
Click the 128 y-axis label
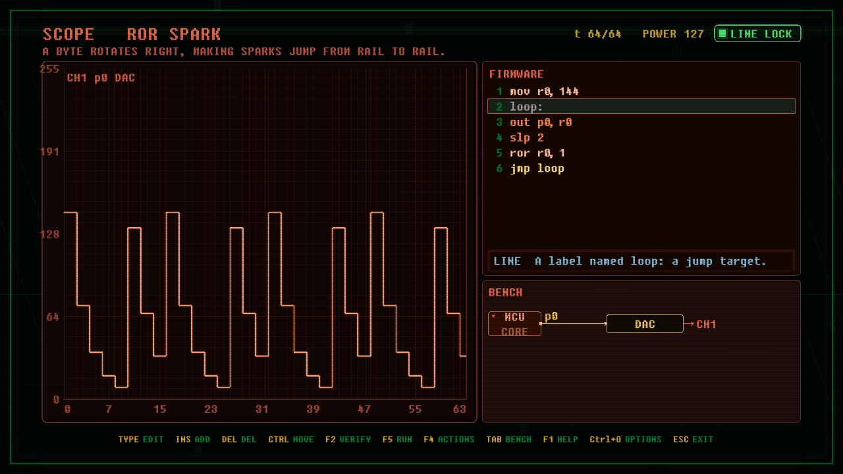[x=50, y=234]
